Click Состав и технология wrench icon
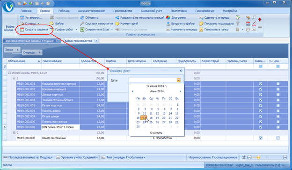 (x=82, y=23)
